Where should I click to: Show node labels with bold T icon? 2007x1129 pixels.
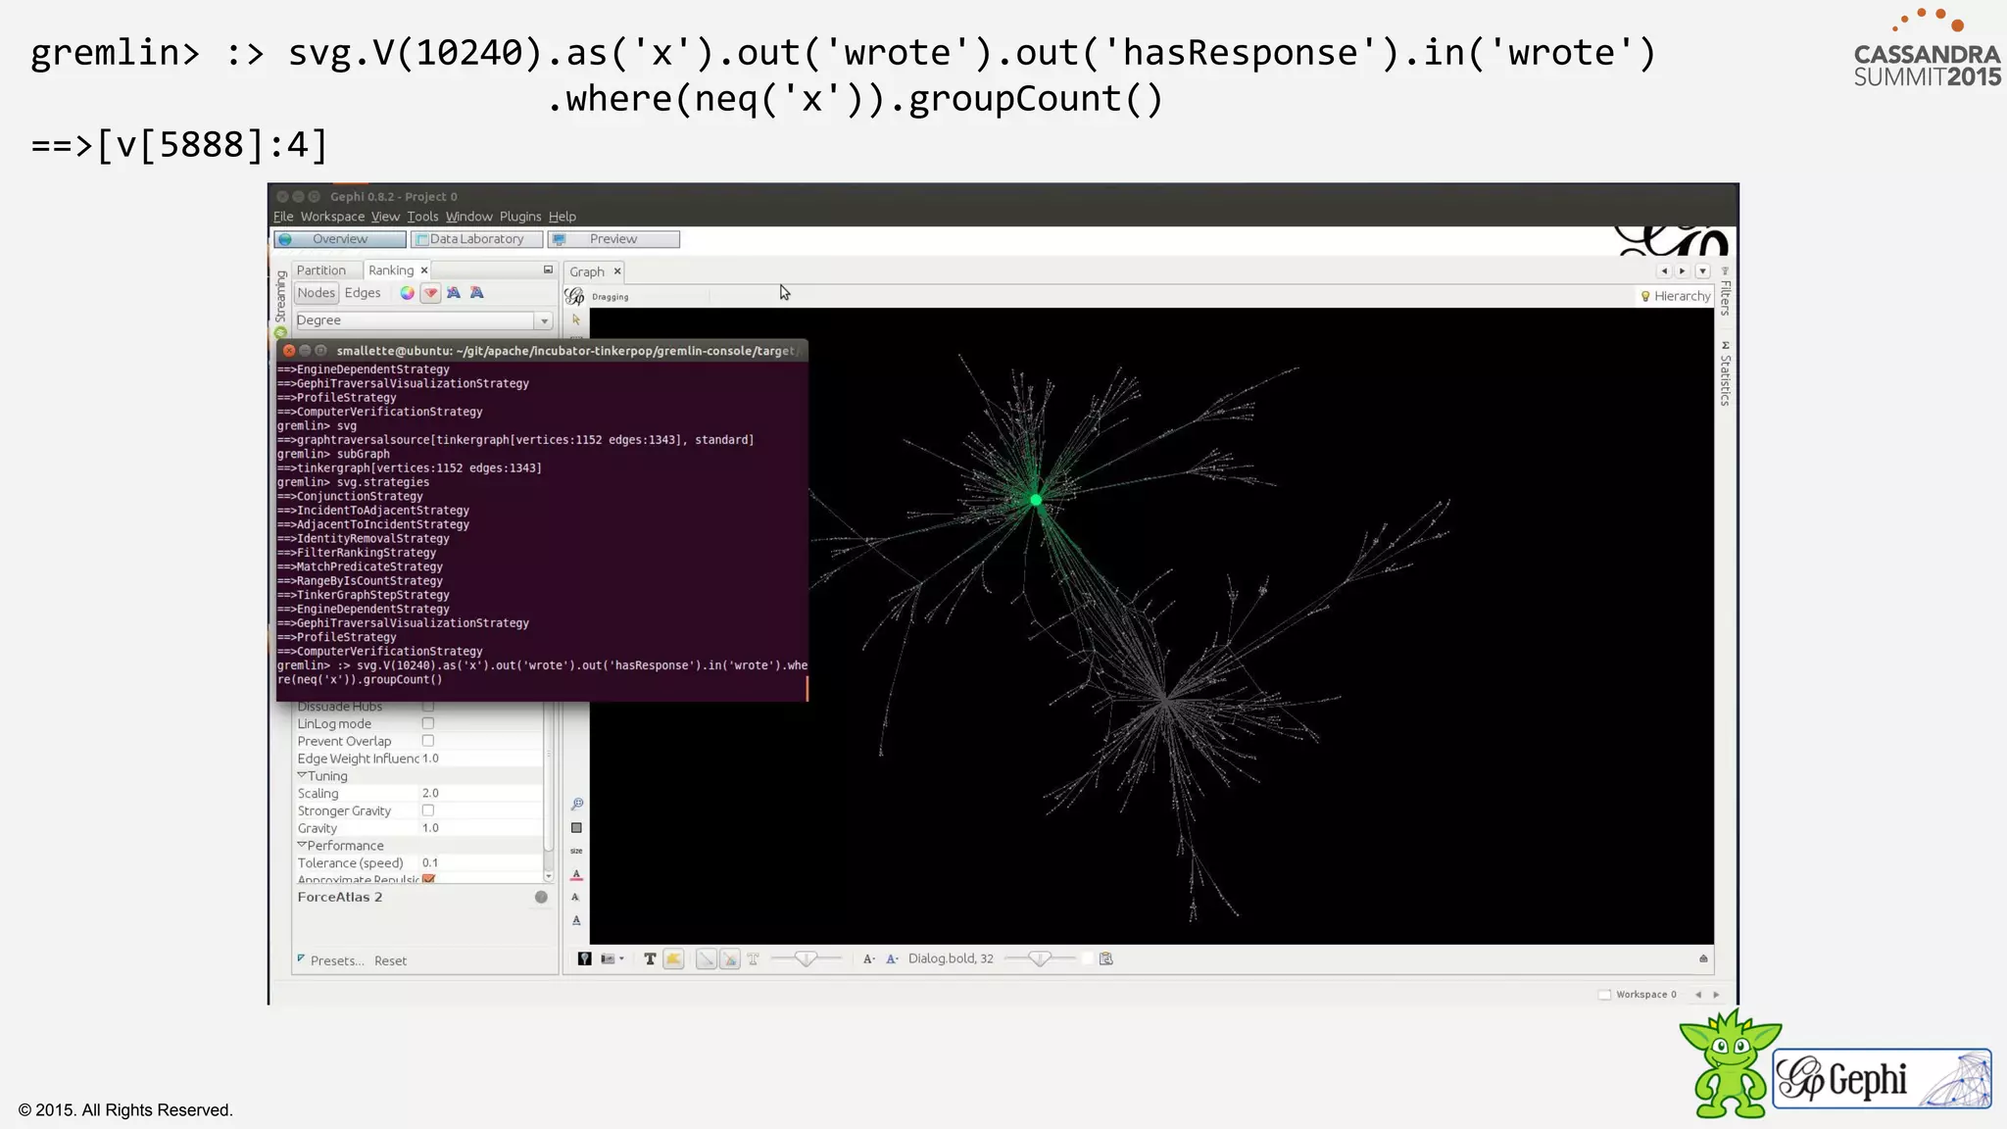[650, 959]
